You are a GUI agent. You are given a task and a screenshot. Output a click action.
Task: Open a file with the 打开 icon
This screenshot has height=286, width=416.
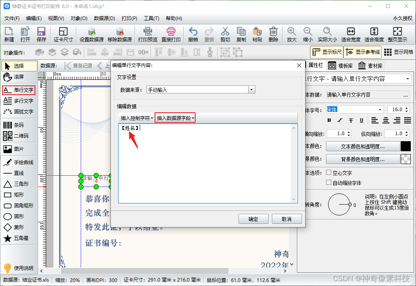(25, 34)
